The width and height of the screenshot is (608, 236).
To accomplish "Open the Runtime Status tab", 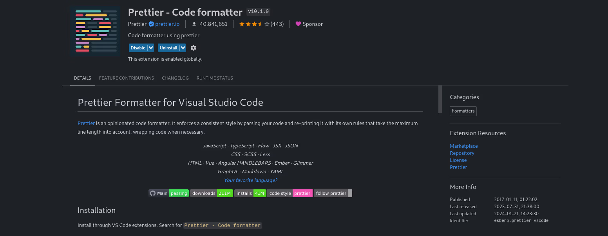I will click(x=215, y=78).
